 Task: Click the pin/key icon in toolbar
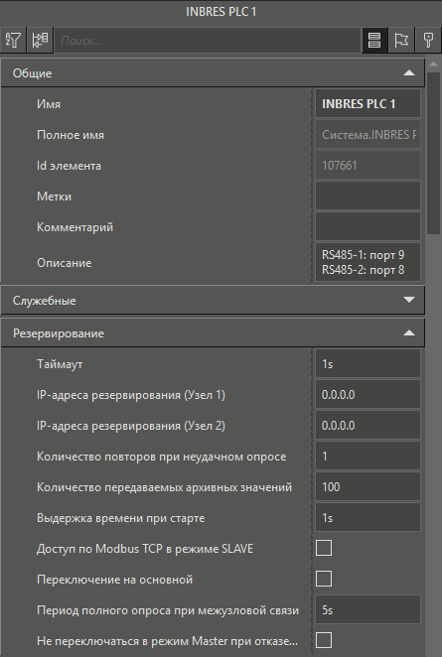tap(428, 41)
